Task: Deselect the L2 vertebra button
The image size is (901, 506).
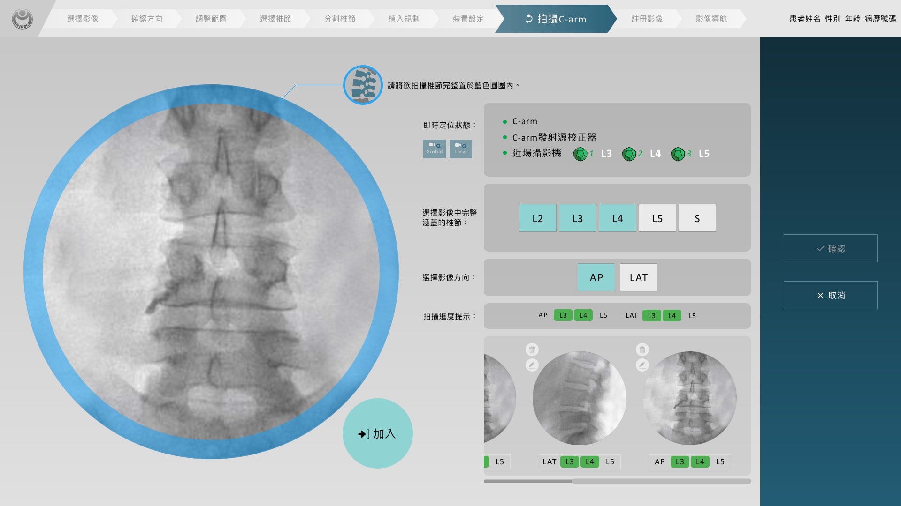Action: (x=537, y=218)
